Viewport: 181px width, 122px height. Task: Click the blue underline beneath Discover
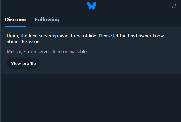pyautogui.click(x=16, y=26)
